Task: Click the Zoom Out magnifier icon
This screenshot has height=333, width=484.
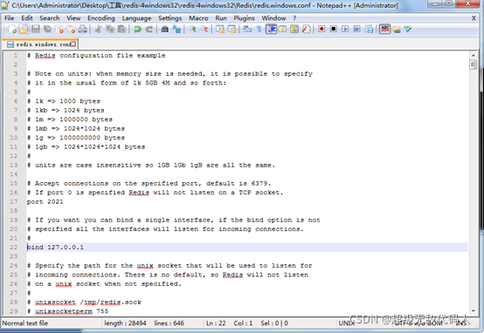Action: pyautogui.click(x=204, y=30)
